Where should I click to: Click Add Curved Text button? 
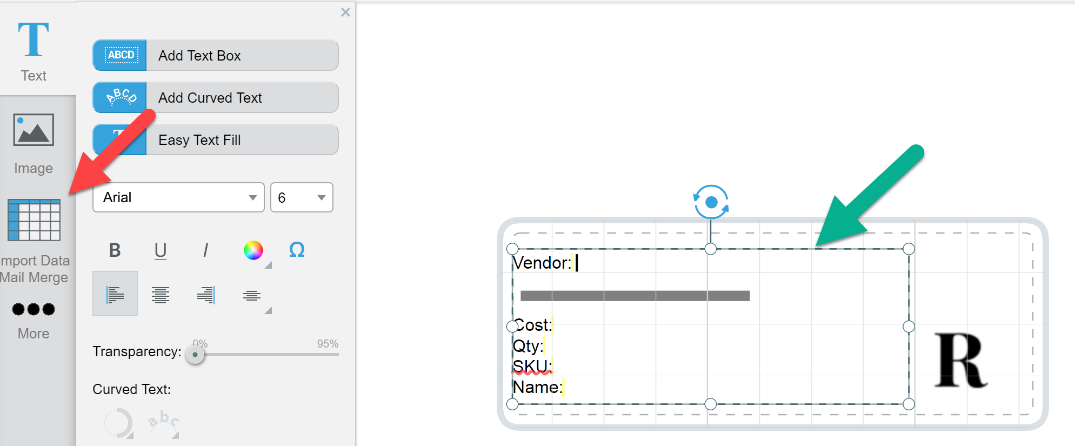(x=216, y=97)
